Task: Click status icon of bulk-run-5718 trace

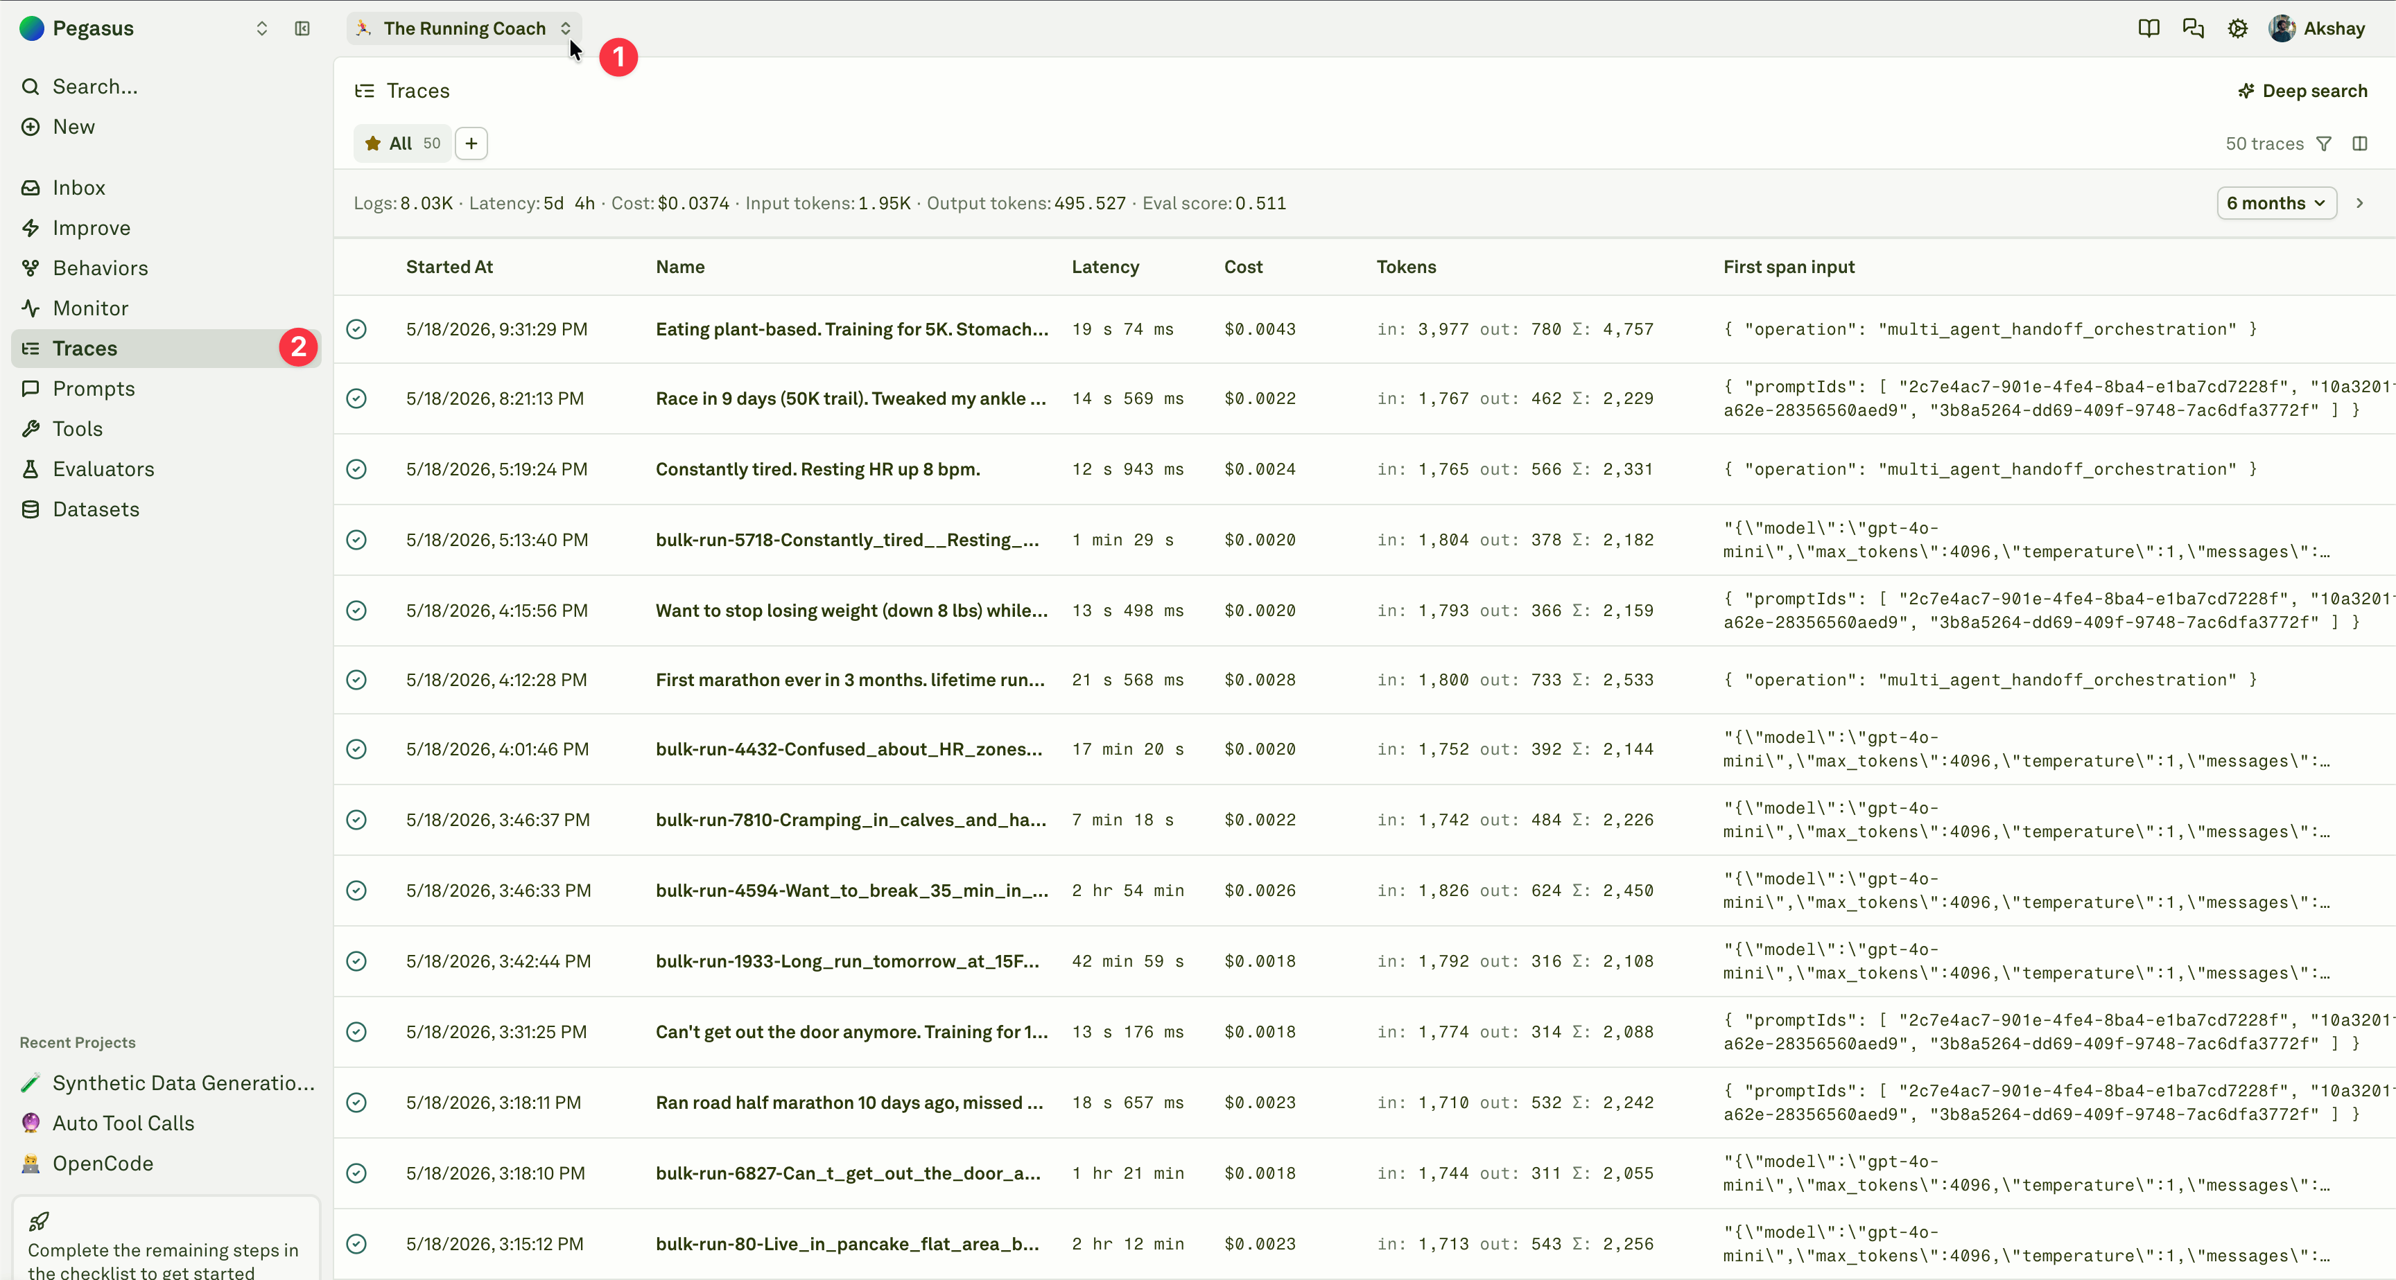Action: pos(356,540)
